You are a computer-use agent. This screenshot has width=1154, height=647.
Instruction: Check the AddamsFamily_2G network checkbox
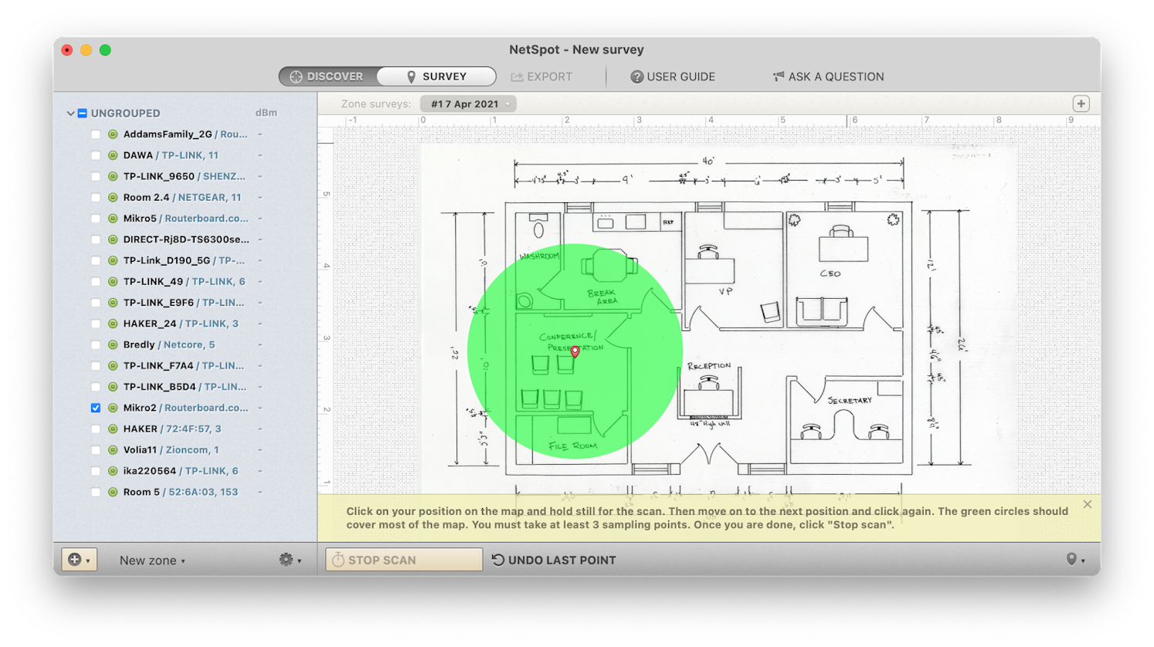pyautogui.click(x=96, y=134)
